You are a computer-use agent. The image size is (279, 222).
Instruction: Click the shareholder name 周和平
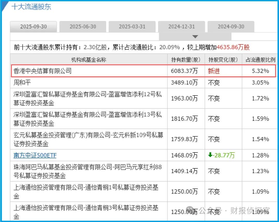pos(22,83)
